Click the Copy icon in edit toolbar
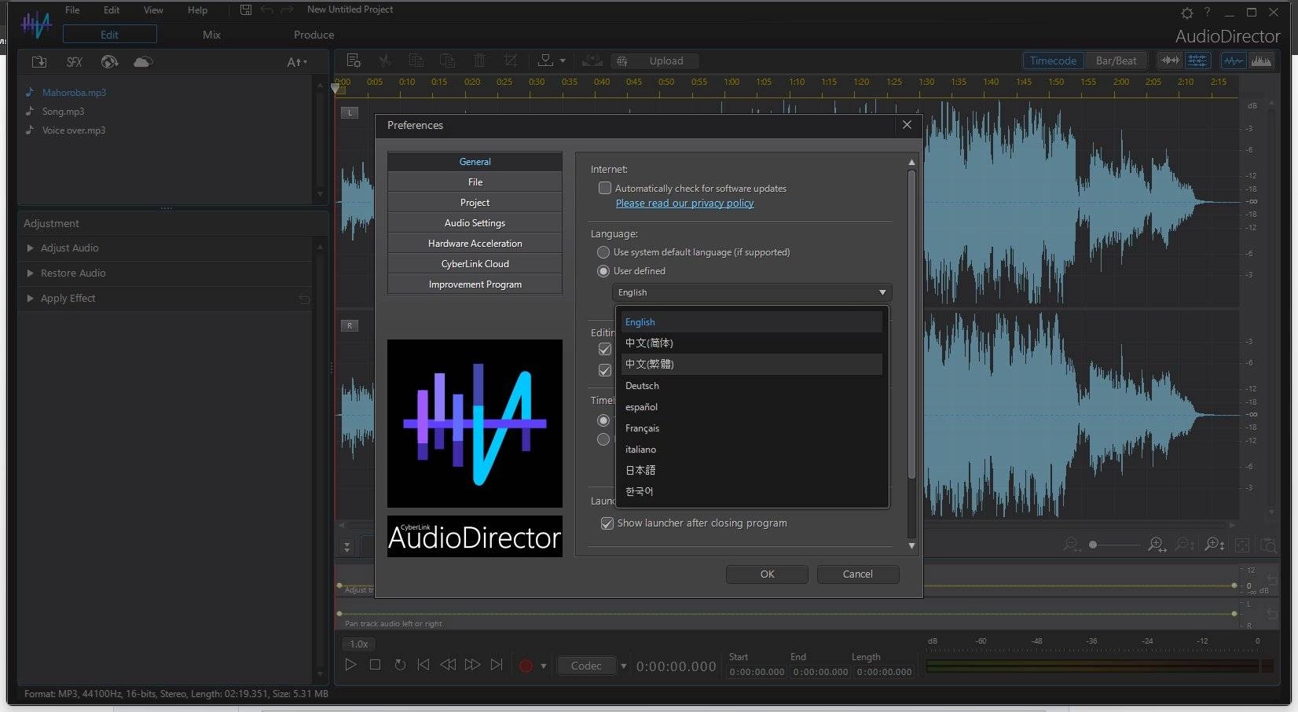The width and height of the screenshot is (1298, 712). click(x=416, y=61)
